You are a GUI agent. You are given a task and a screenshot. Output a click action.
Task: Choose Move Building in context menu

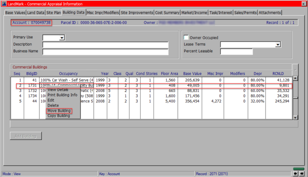point(59,111)
